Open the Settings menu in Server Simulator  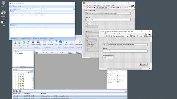[x=15, y=6]
